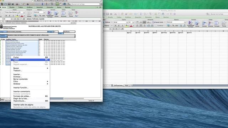Screen dimensions: 228x128
Task: Toggle underline S in the right window ribbon
Action: (122, 26)
